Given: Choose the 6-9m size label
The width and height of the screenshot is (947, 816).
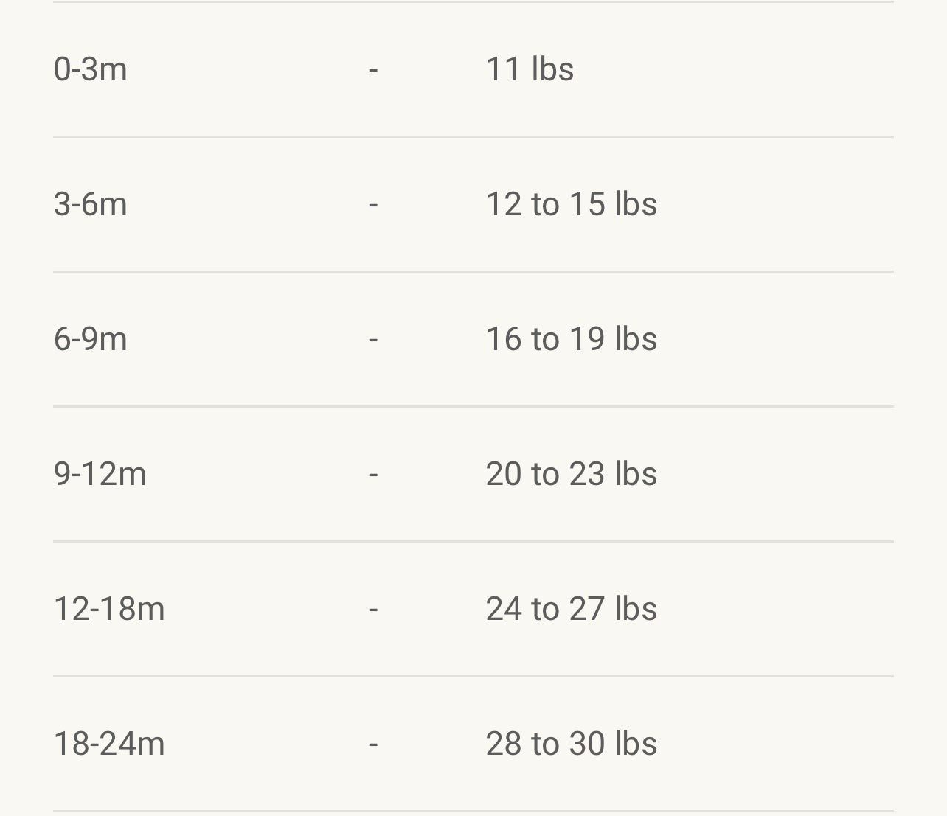Looking at the screenshot, I should (90, 339).
